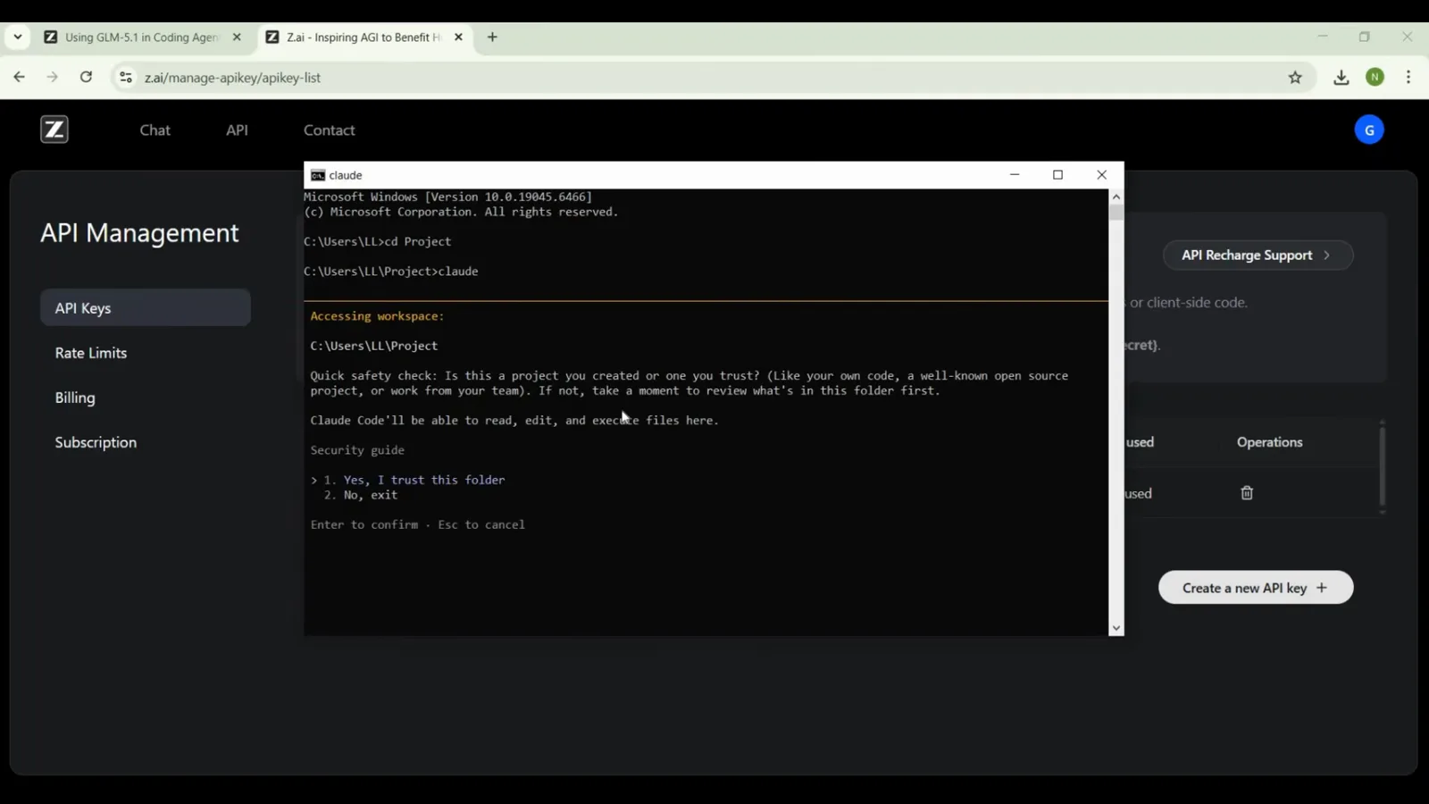This screenshot has width=1429, height=804.
Task: Click the browser back arrow
Action: [19, 77]
